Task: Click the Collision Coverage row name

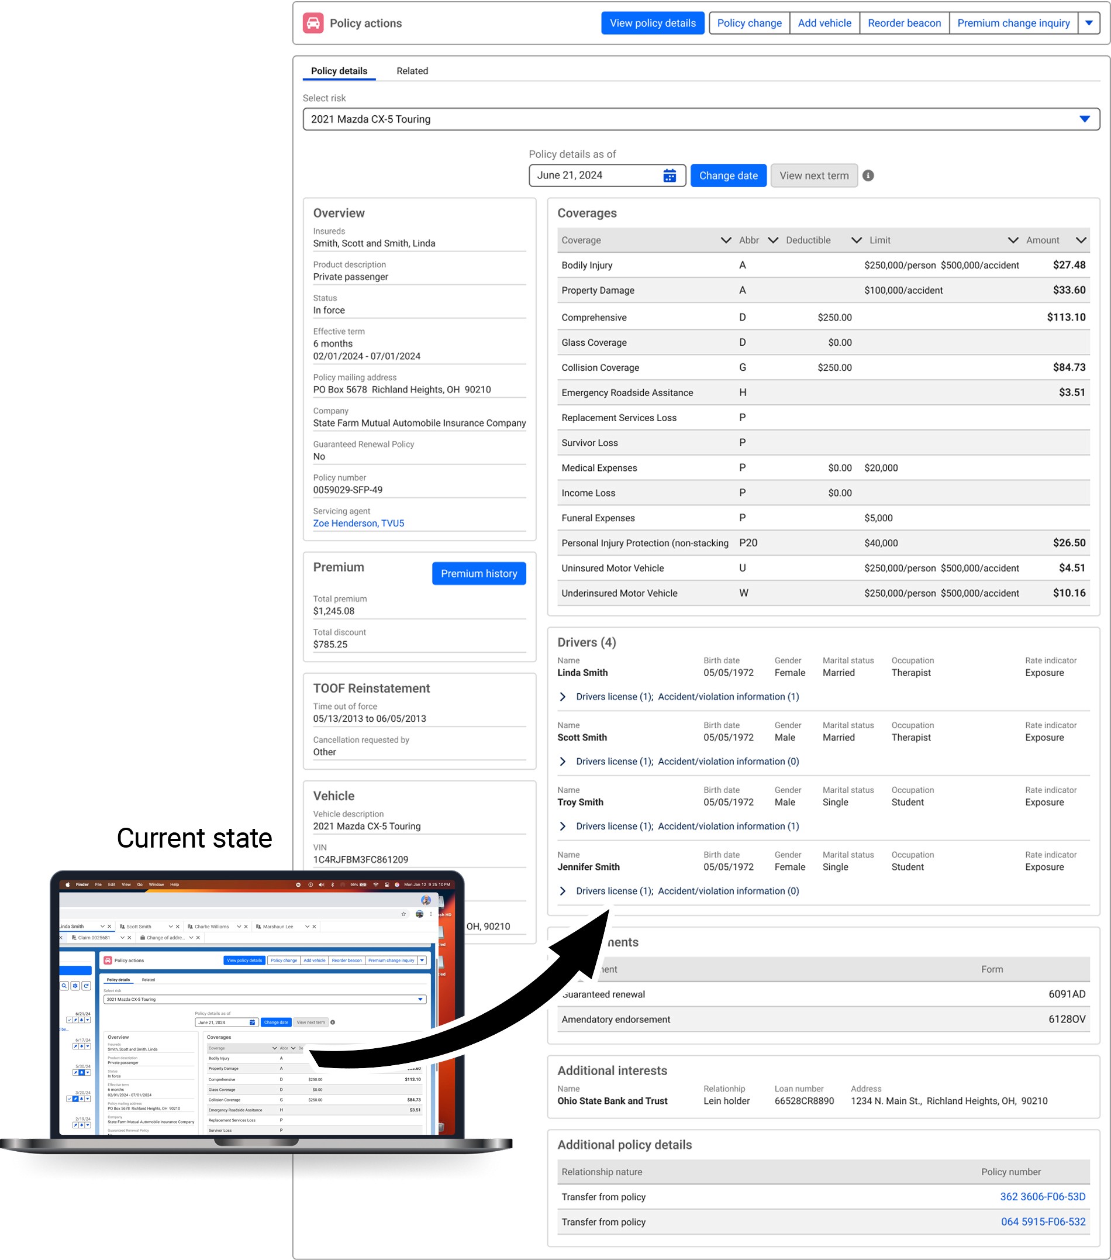Action: pyautogui.click(x=600, y=367)
